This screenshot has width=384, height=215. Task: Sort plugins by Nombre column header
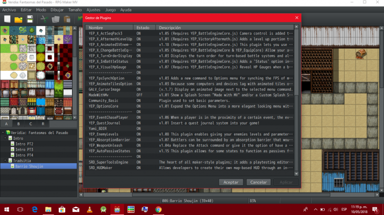coord(109,28)
